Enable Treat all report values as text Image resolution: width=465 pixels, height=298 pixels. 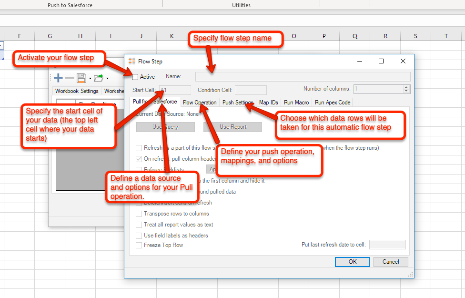pos(139,225)
